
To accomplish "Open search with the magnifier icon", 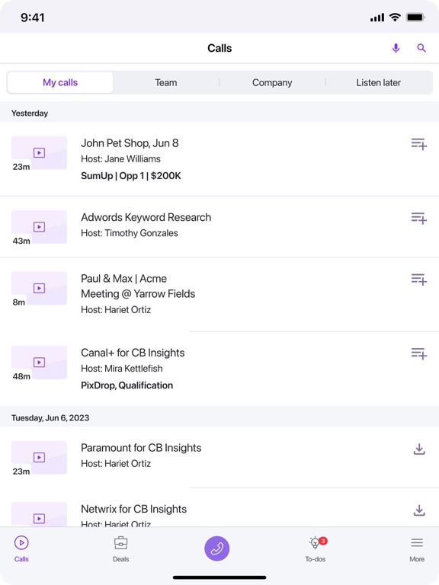I will [421, 48].
